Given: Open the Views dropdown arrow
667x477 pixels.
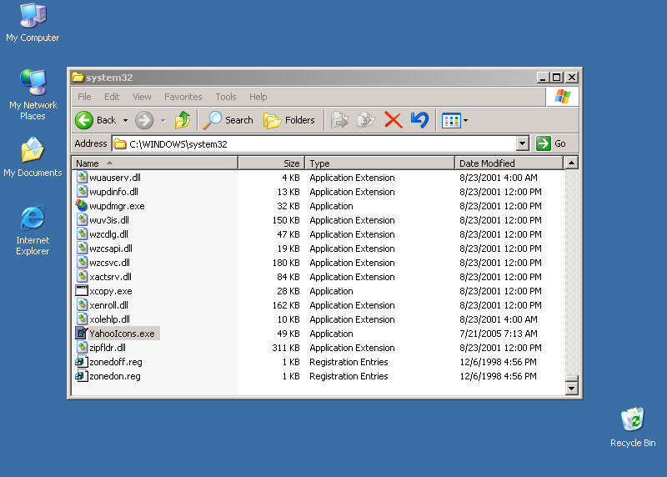Looking at the screenshot, I should (x=466, y=121).
